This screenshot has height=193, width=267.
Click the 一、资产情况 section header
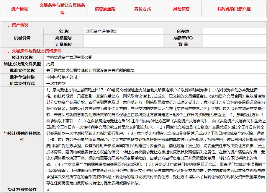coord(16,25)
